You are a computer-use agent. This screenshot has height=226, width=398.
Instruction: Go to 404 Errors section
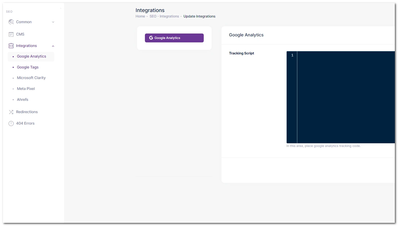[x=25, y=123]
